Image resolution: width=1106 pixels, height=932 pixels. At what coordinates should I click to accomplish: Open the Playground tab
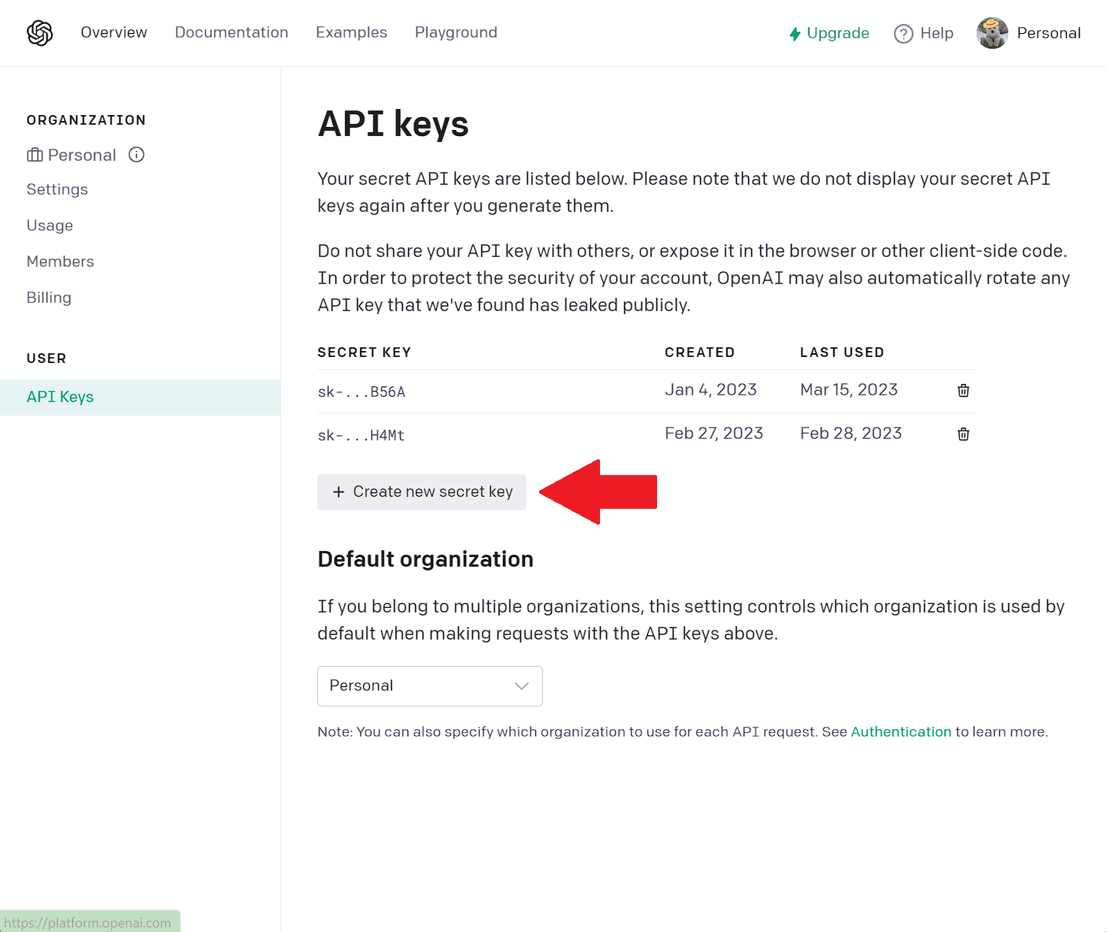[x=456, y=32]
